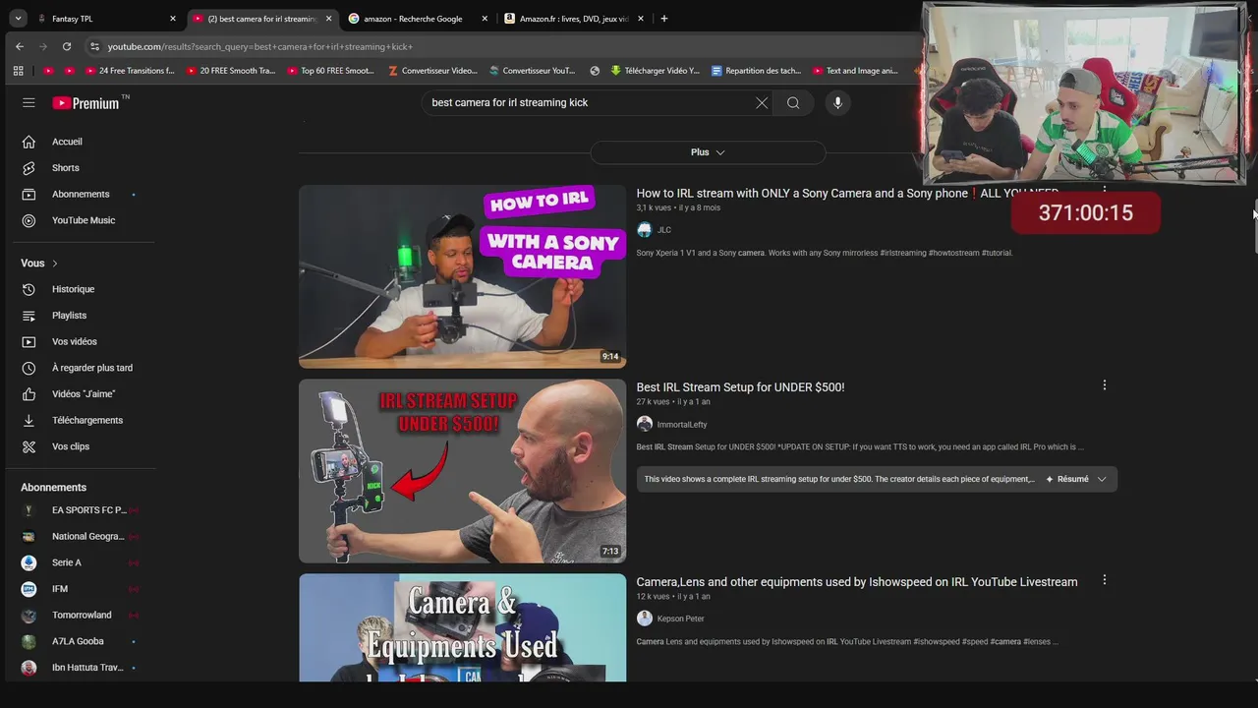Open 'Text and Image ani...' bookmark
Viewport: 1258px width, 708px height.
pyautogui.click(x=856, y=71)
